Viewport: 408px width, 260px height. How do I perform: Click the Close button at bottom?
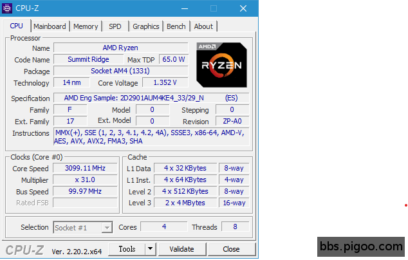click(231, 249)
